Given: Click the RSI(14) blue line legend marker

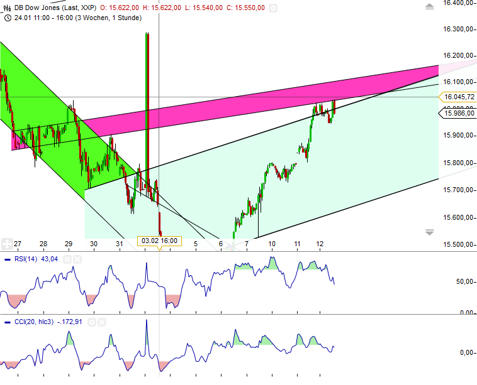Looking at the screenshot, I should (8, 259).
